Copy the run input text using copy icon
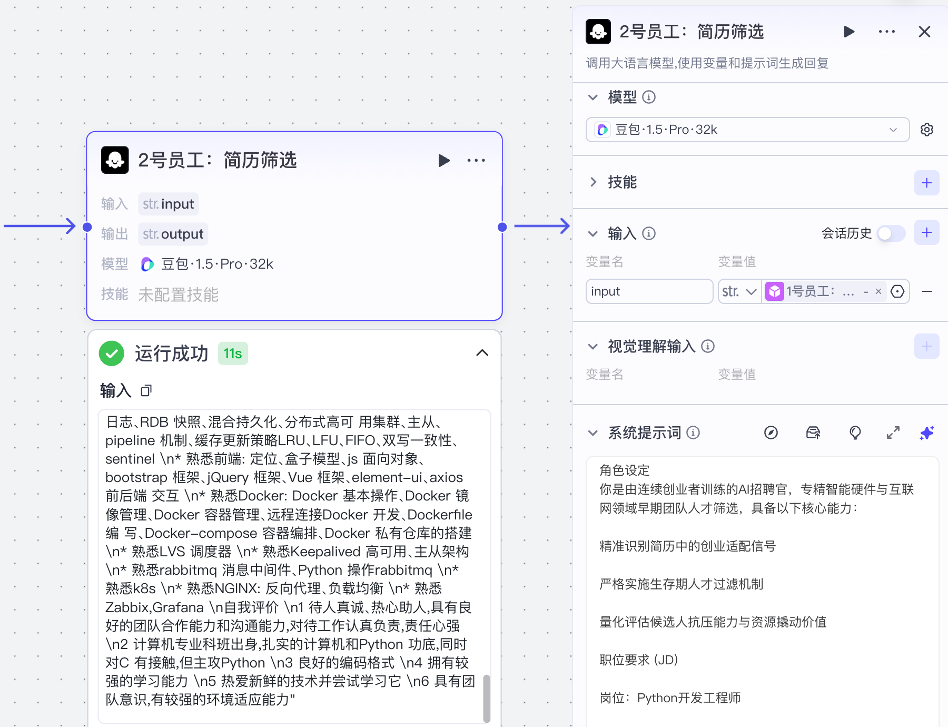 [x=146, y=390]
